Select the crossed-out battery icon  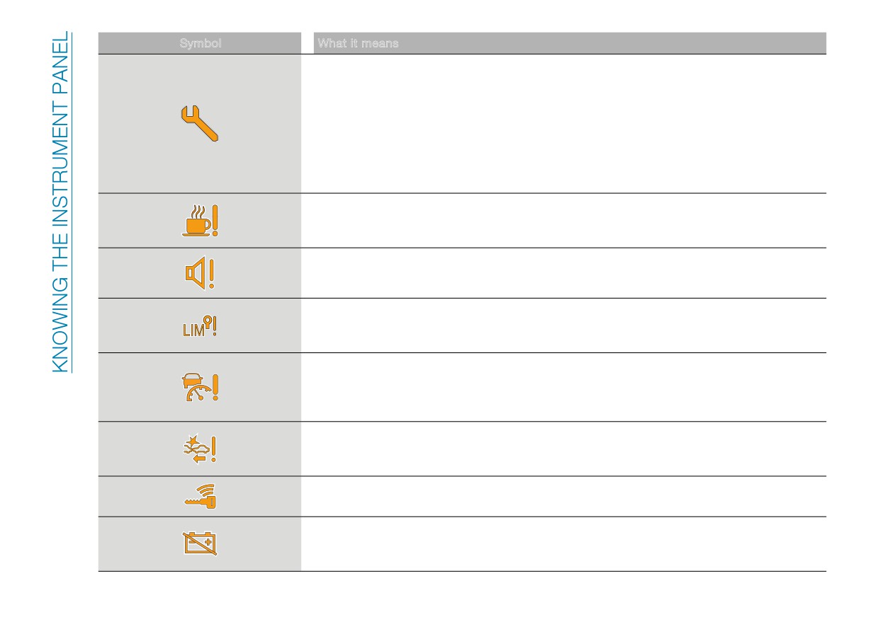[200, 543]
